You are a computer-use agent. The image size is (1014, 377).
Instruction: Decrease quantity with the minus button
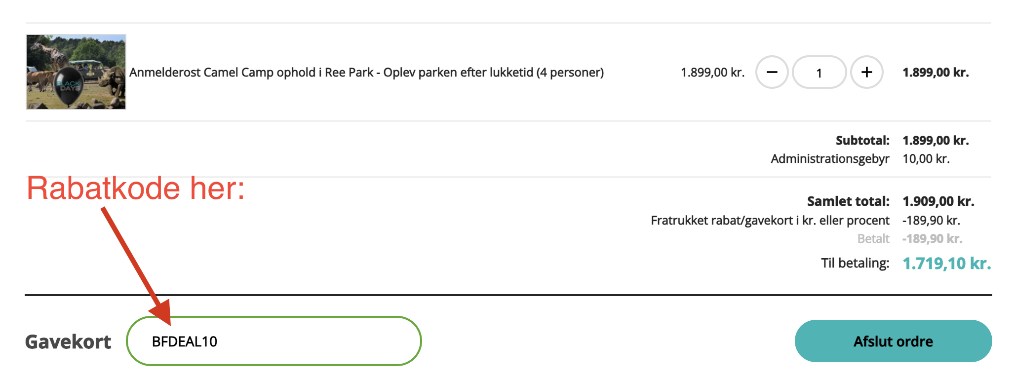[x=772, y=73]
